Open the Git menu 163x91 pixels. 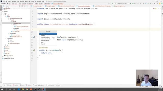point(35,1)
